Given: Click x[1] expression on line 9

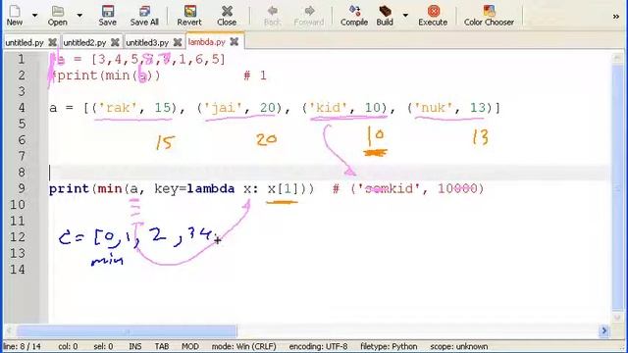Looking at the screenshot, I should click(284, 188).
